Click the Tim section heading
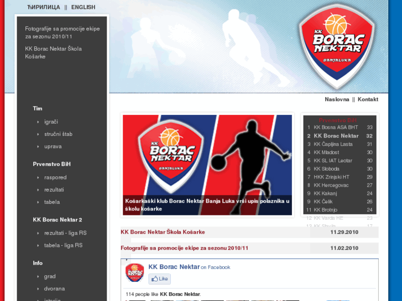402x301 pixels. 38,109
